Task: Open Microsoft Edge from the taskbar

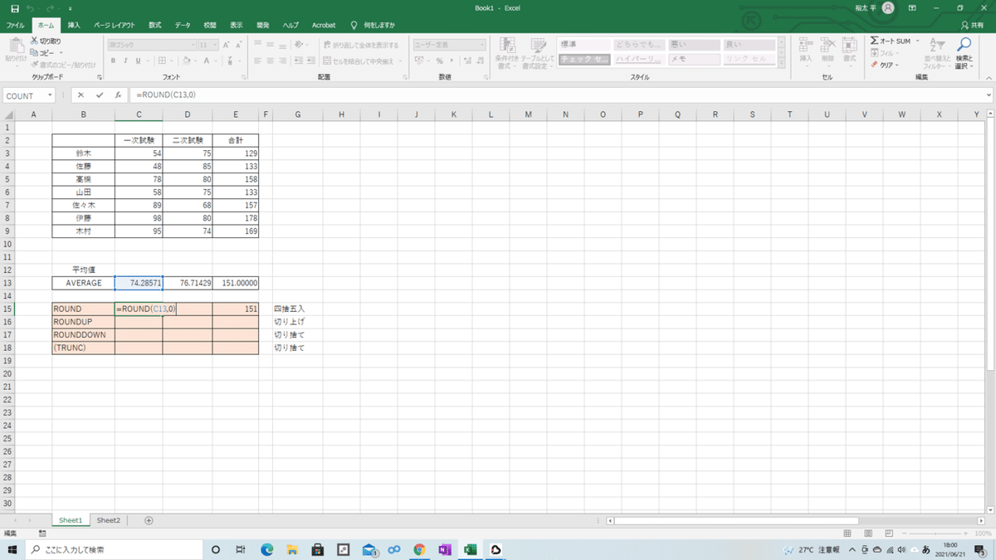Action: [x=267, y=550]
